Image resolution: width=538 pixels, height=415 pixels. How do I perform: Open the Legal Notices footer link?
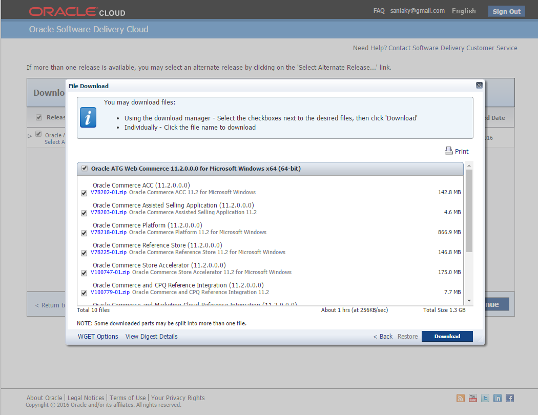point(86,398)
